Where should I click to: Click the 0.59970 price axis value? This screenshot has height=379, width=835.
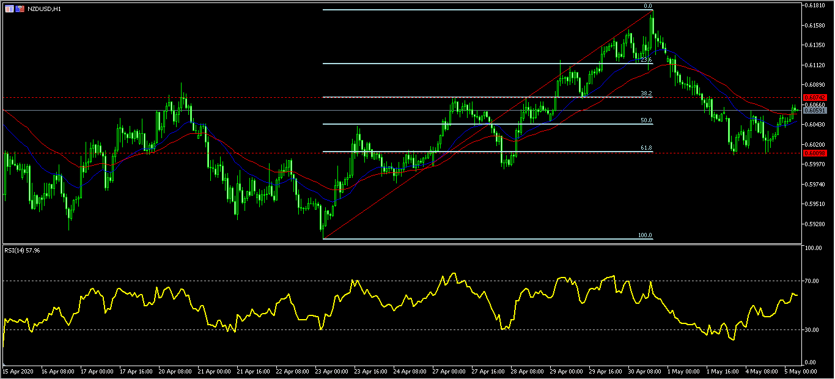[x=815, y=164]
